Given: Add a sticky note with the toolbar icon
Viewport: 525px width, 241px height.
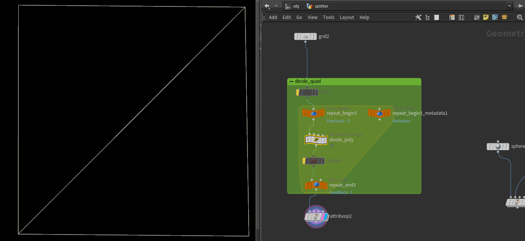Looking at the screenshot, I should click(486, 17).
